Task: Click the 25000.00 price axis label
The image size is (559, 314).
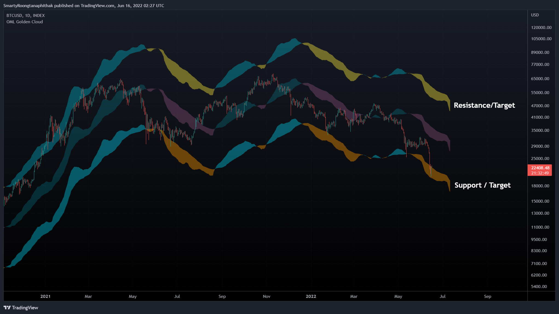Action: (x=540, y=159)
